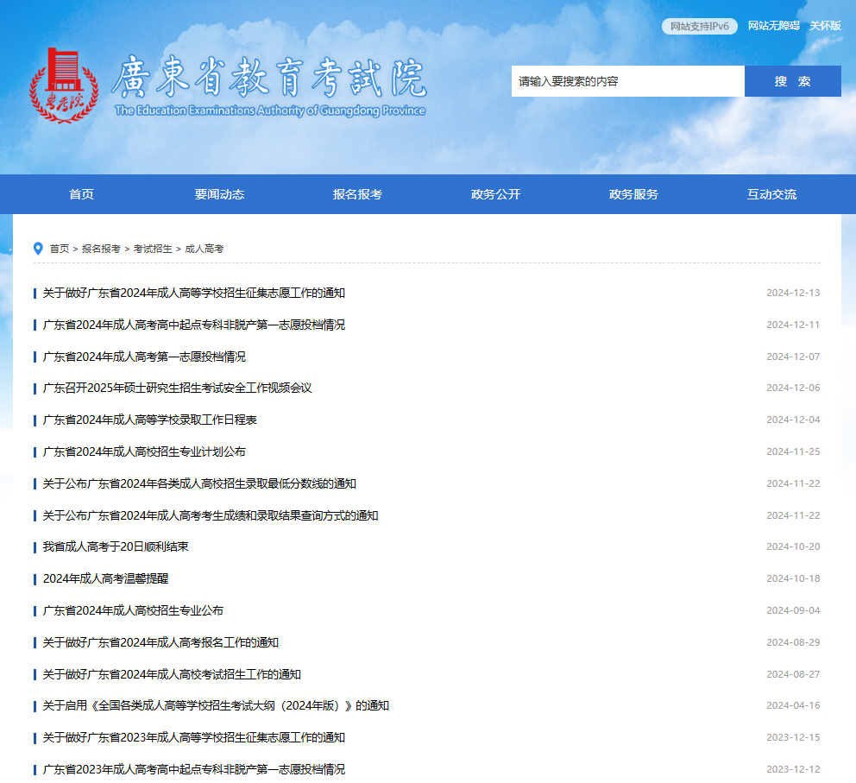Open the 要闻动态 menu item
Screen dimensions: 856x783
(219, 194)
